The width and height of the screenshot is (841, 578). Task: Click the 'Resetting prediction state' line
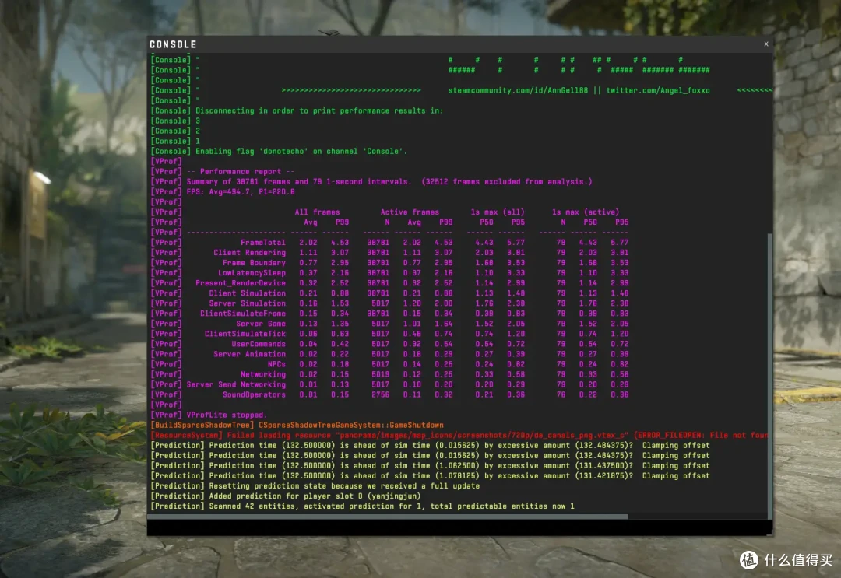pos(315,486)
